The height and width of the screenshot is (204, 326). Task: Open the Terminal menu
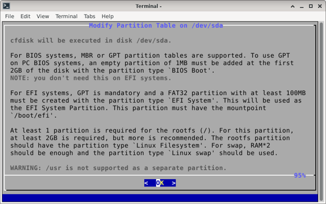coord(66,16)
